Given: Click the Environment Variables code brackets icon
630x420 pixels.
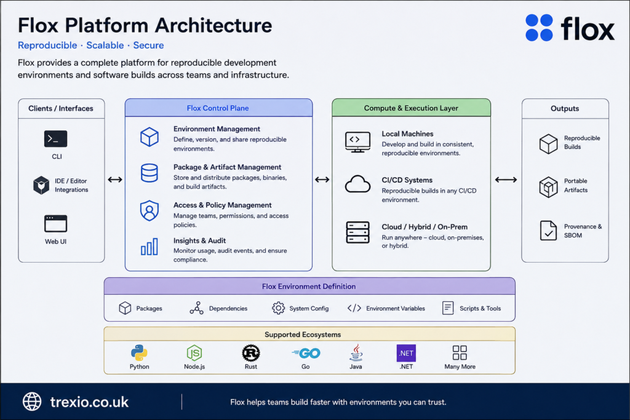Looking at the screenshot, I should (x=354, y=308).
